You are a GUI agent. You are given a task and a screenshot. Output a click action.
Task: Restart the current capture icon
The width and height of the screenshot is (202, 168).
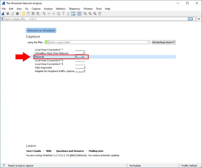[x=12, y=14]
